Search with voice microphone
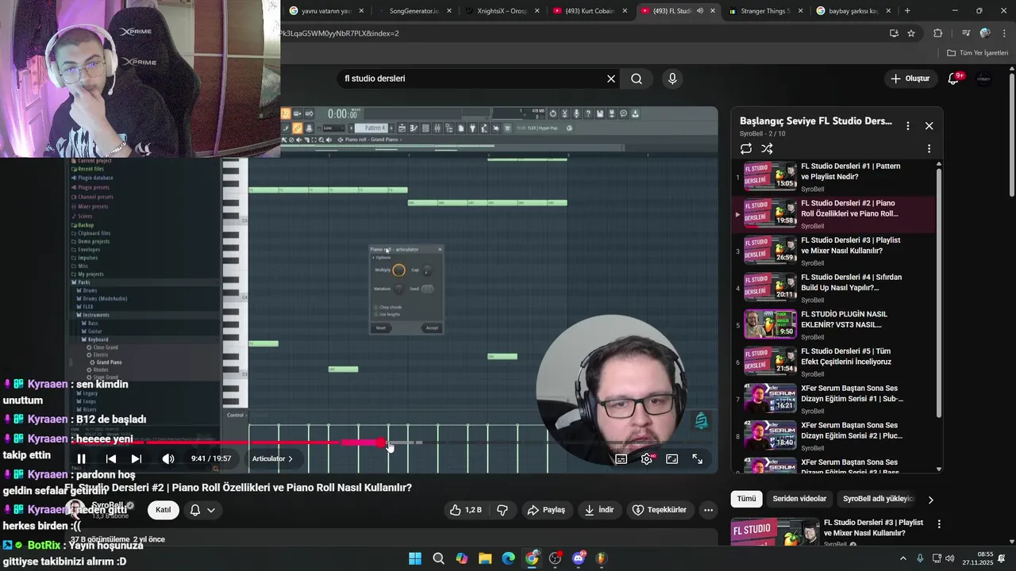The height and width of the screenshot is (571, 1016). click(x=672, y=79)
